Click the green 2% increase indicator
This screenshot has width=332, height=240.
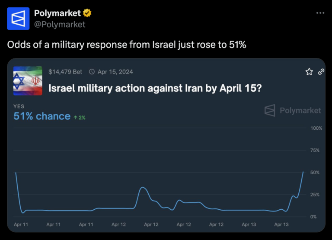point(80,117)
